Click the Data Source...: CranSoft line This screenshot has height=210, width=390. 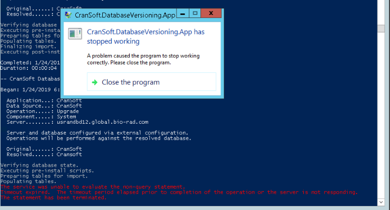(x=44, y=106)
